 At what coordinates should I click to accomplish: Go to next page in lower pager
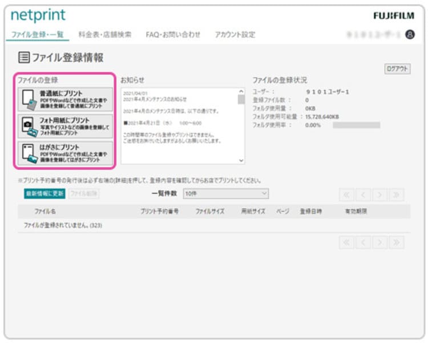[379, 242]
